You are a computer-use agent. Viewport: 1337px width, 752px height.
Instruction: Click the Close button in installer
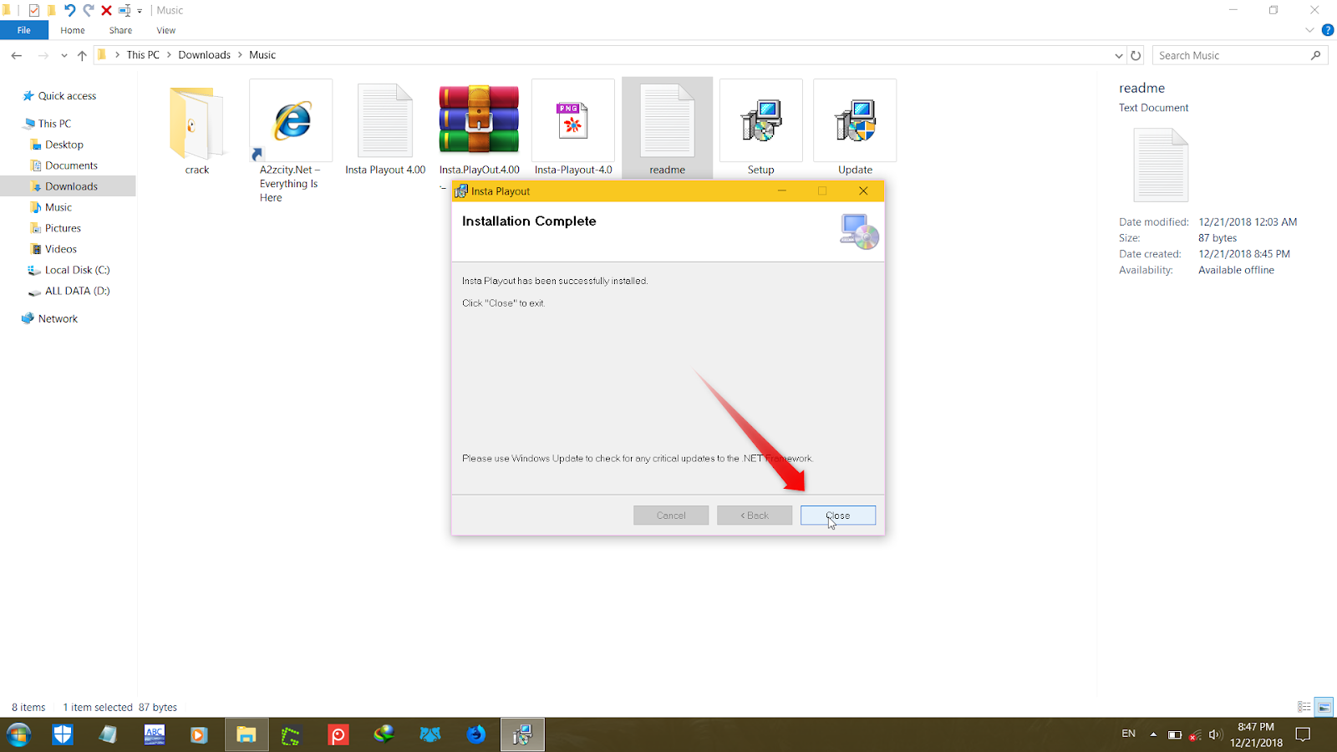click(838, 516)
